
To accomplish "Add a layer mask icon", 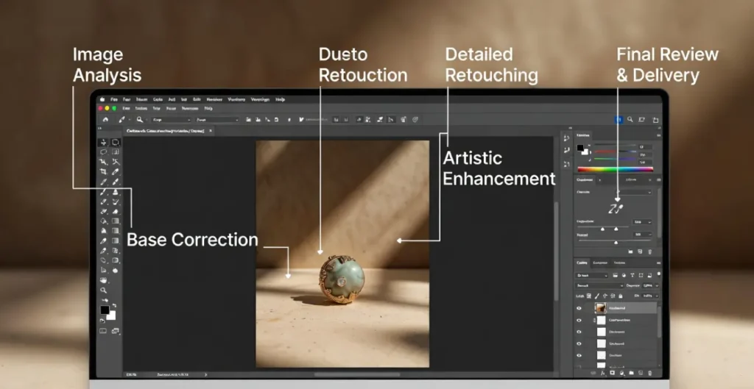I will tap(612, 373).
